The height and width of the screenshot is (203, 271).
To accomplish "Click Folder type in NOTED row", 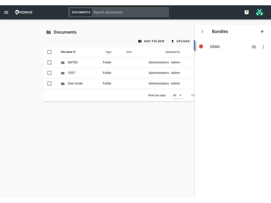I will [x=107, y=62].
